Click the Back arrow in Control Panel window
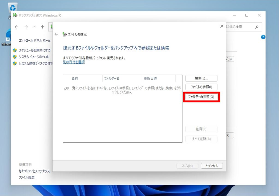Viewport: 279px width, 196px height. point(17,27)
